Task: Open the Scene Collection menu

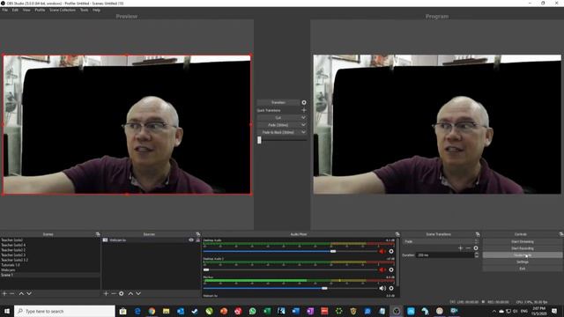Action: 63,10
